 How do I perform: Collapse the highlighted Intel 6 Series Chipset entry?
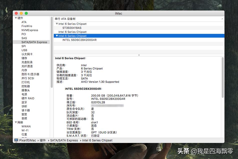[x=57, y=36]
